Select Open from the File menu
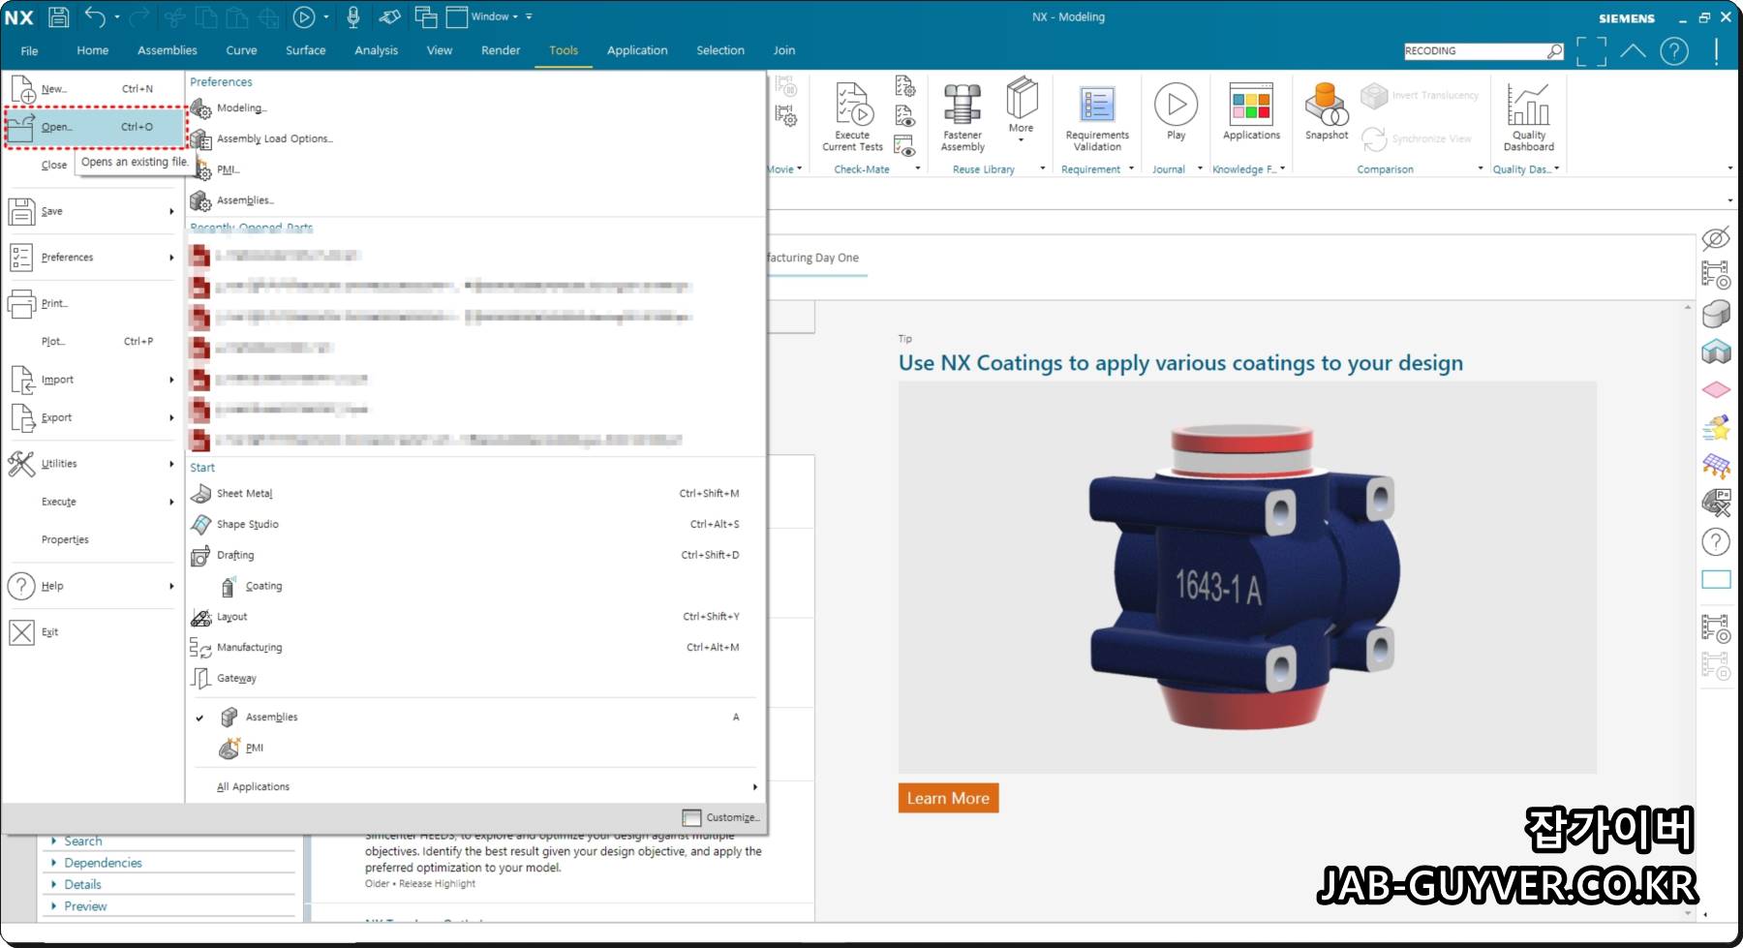The width and height of the screenshot is (1743, 948). coord(95,127)
